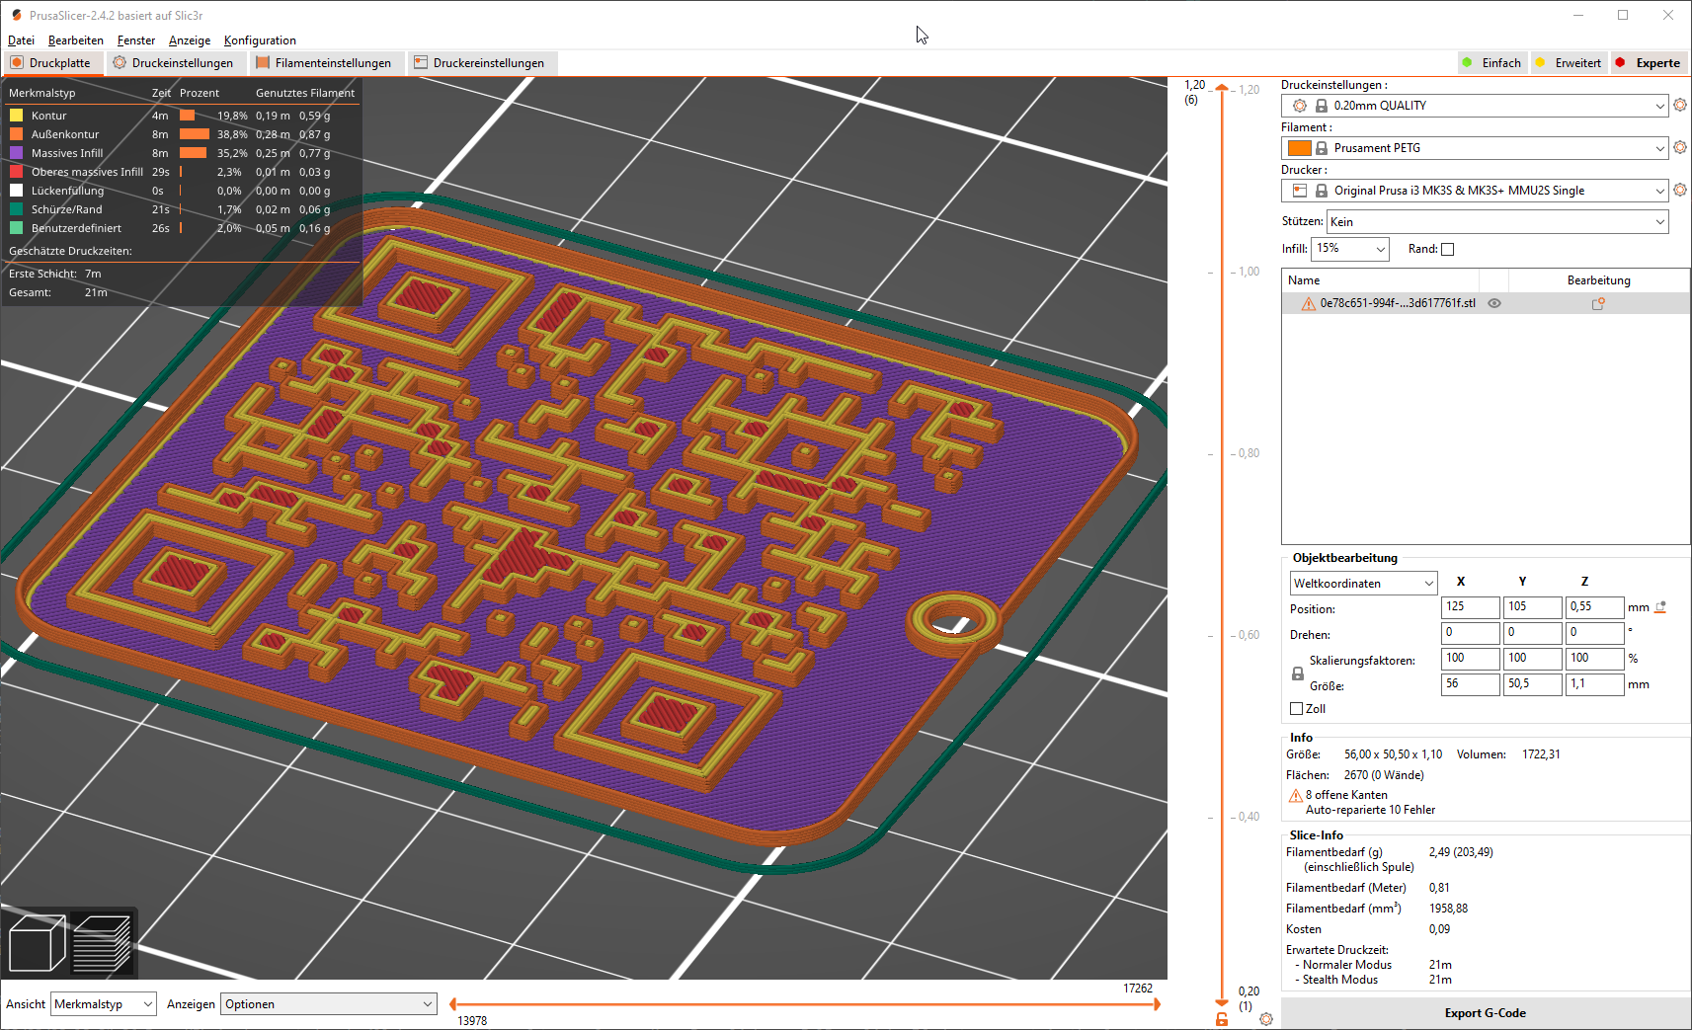
Task: Click the Schürze/Rand dark green swatch
Action: point(16,209)
